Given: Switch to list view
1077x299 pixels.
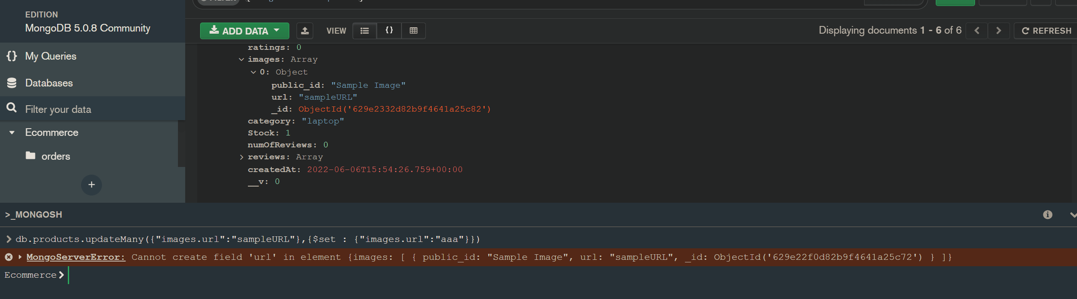Looking at the screenshot, I should coord(364,31).
